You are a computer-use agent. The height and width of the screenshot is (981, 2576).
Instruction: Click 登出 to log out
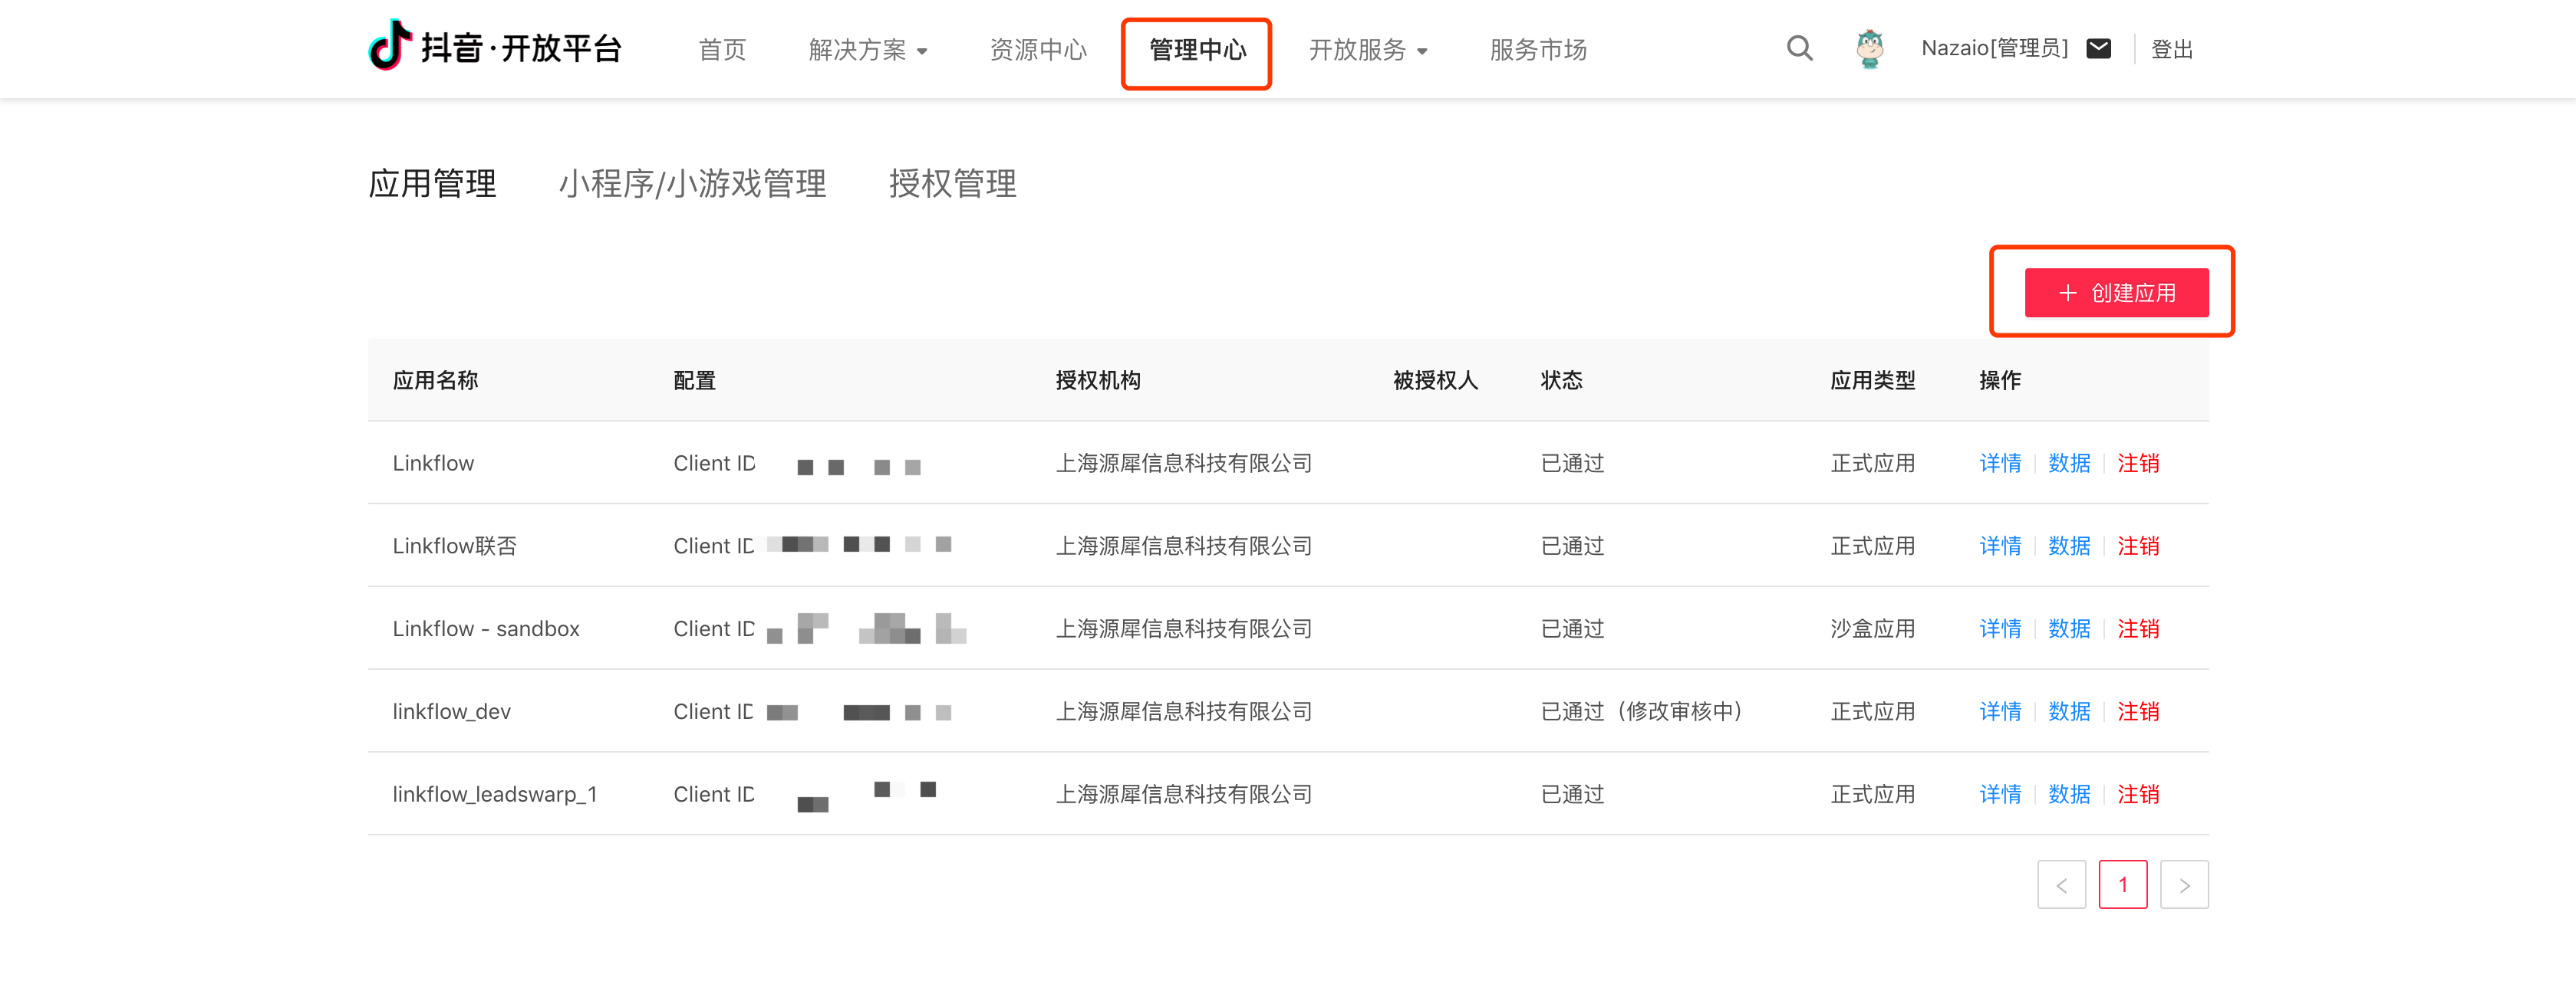pos(2171,50)
